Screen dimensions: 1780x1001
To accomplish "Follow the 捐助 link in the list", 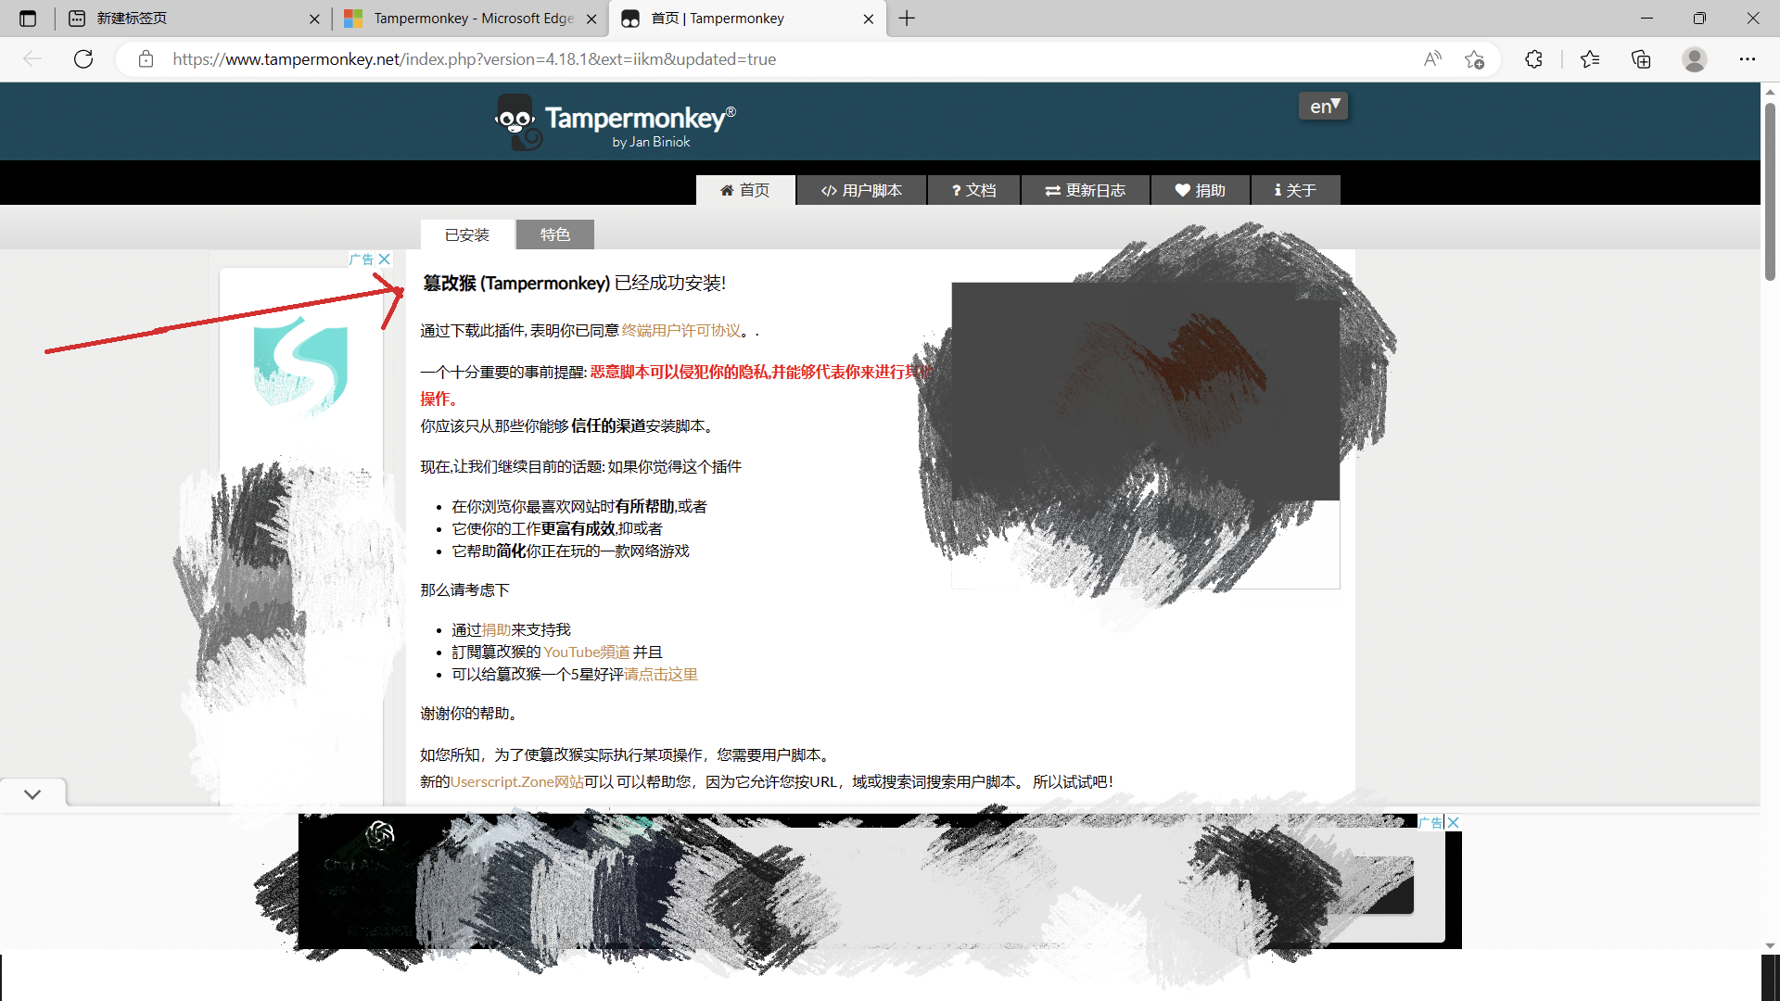I will coord(496,630).
